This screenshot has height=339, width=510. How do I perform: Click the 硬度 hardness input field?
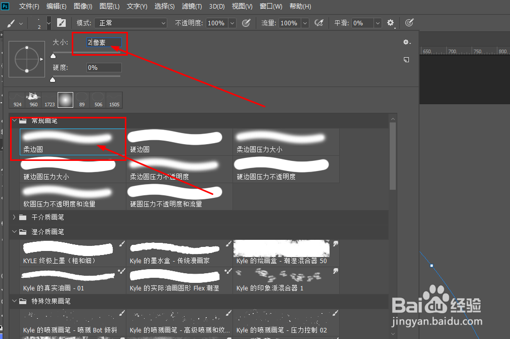[104, 67]
